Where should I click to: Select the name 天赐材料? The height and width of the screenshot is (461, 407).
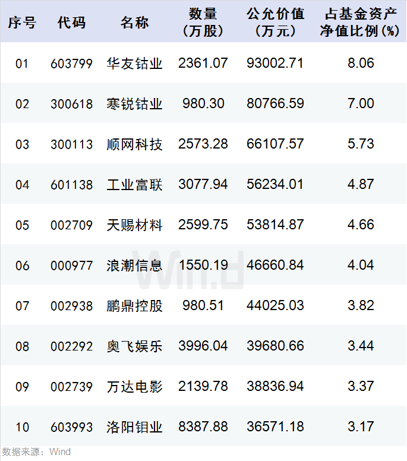134,225
